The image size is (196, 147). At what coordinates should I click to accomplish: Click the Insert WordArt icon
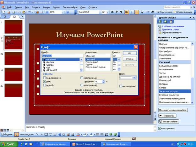(59, 134)
